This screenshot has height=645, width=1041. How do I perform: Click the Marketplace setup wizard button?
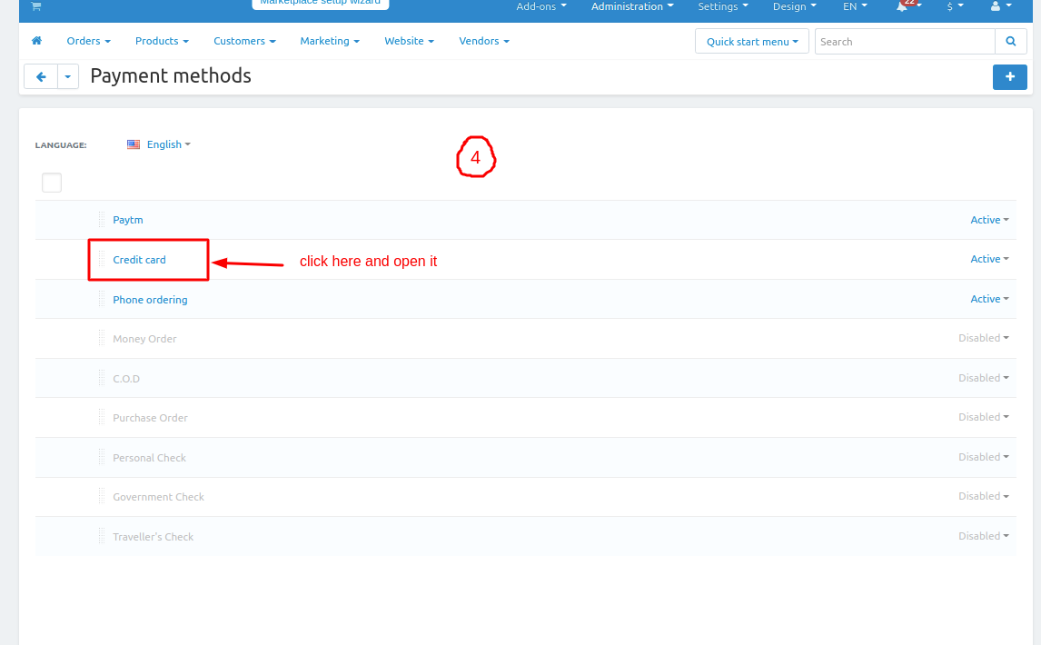pos(320,4)
